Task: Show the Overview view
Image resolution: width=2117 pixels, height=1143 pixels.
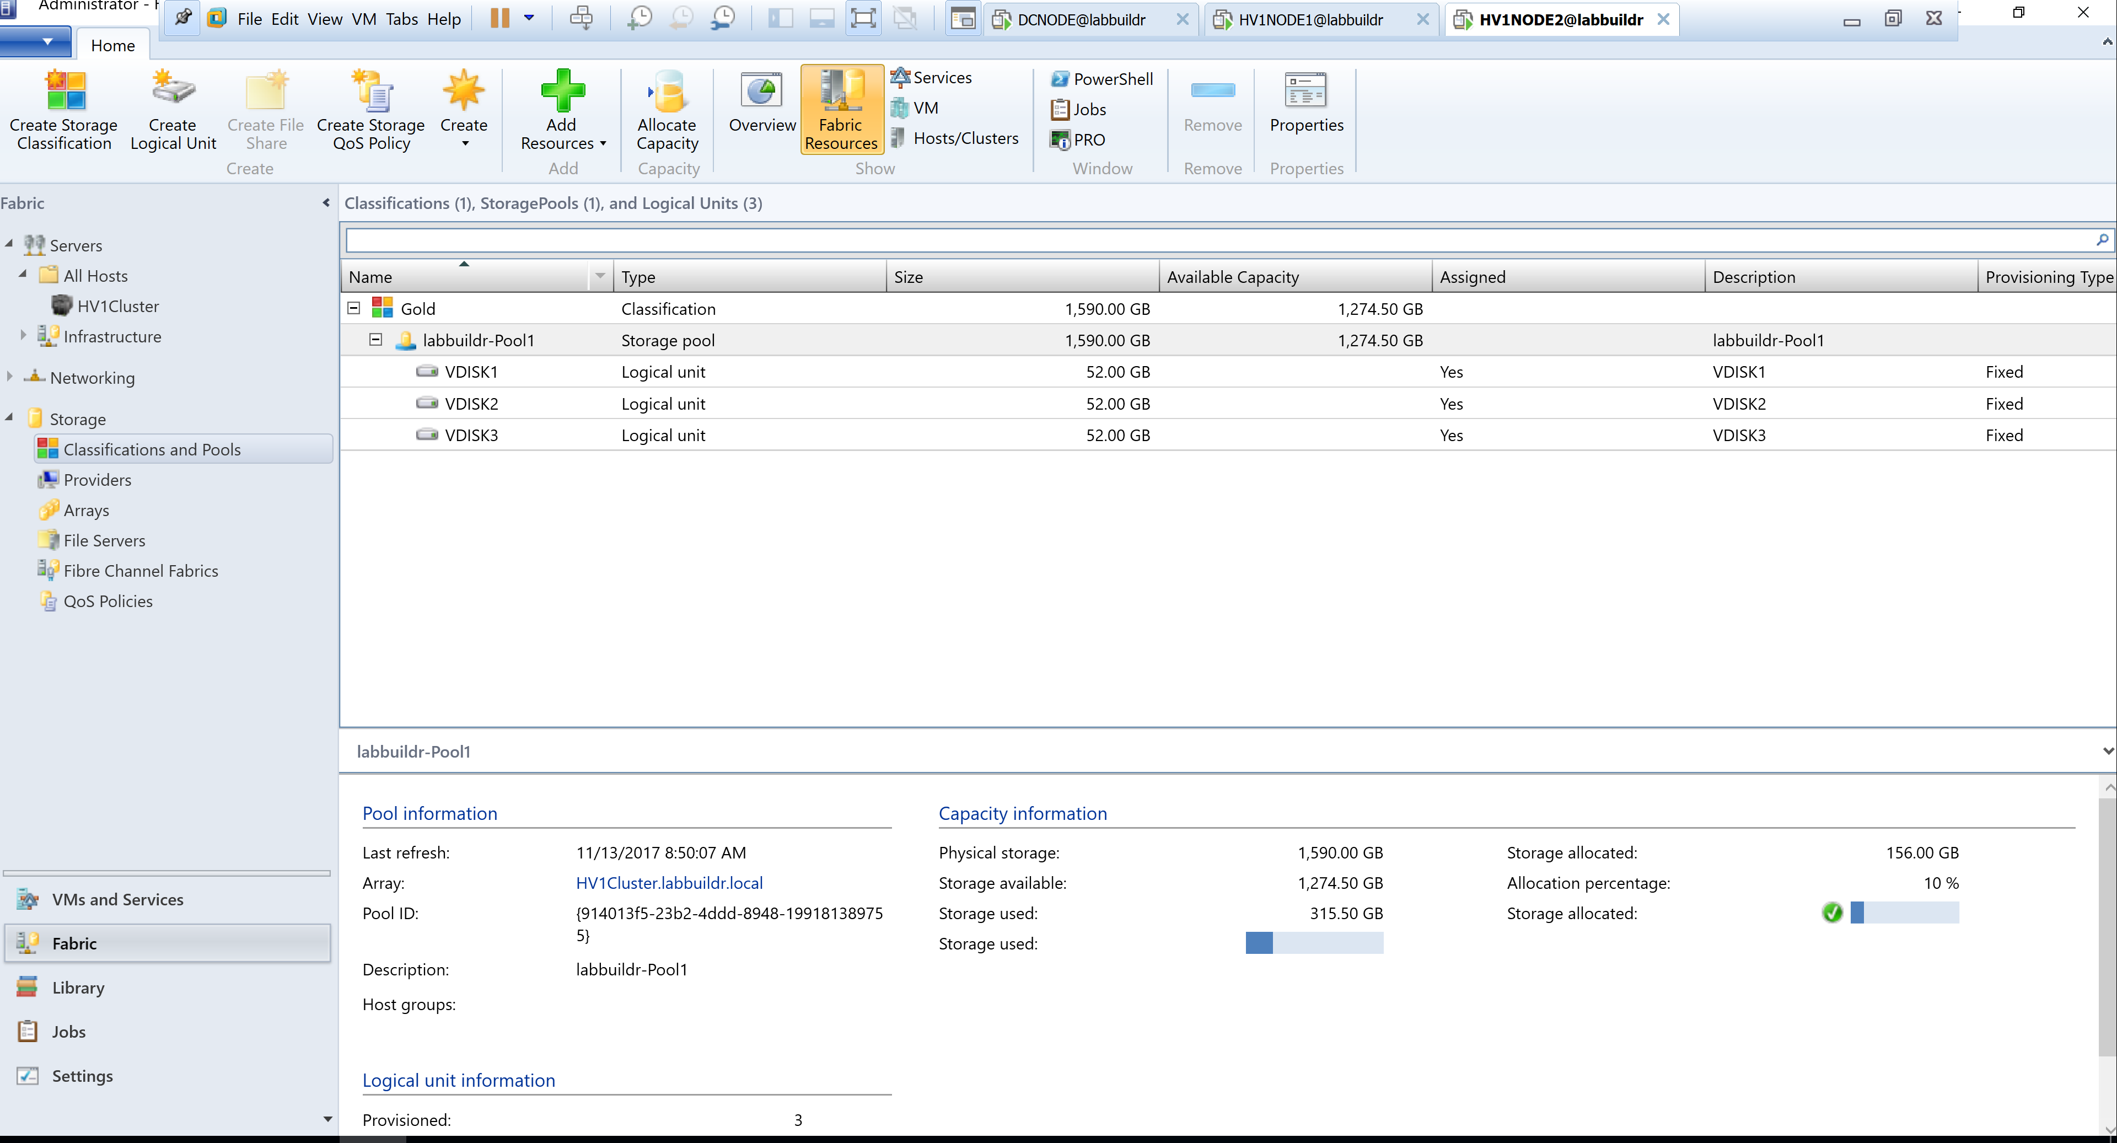Action: (762, 102)
